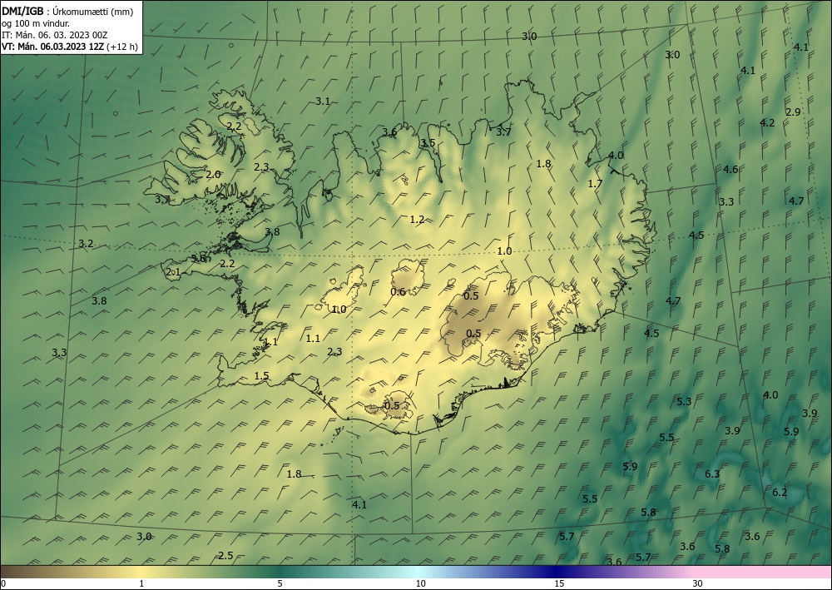The image size is (832, 590).
Task: Select the '5.3' value southeast of Iceland
Action: (684, 401)
